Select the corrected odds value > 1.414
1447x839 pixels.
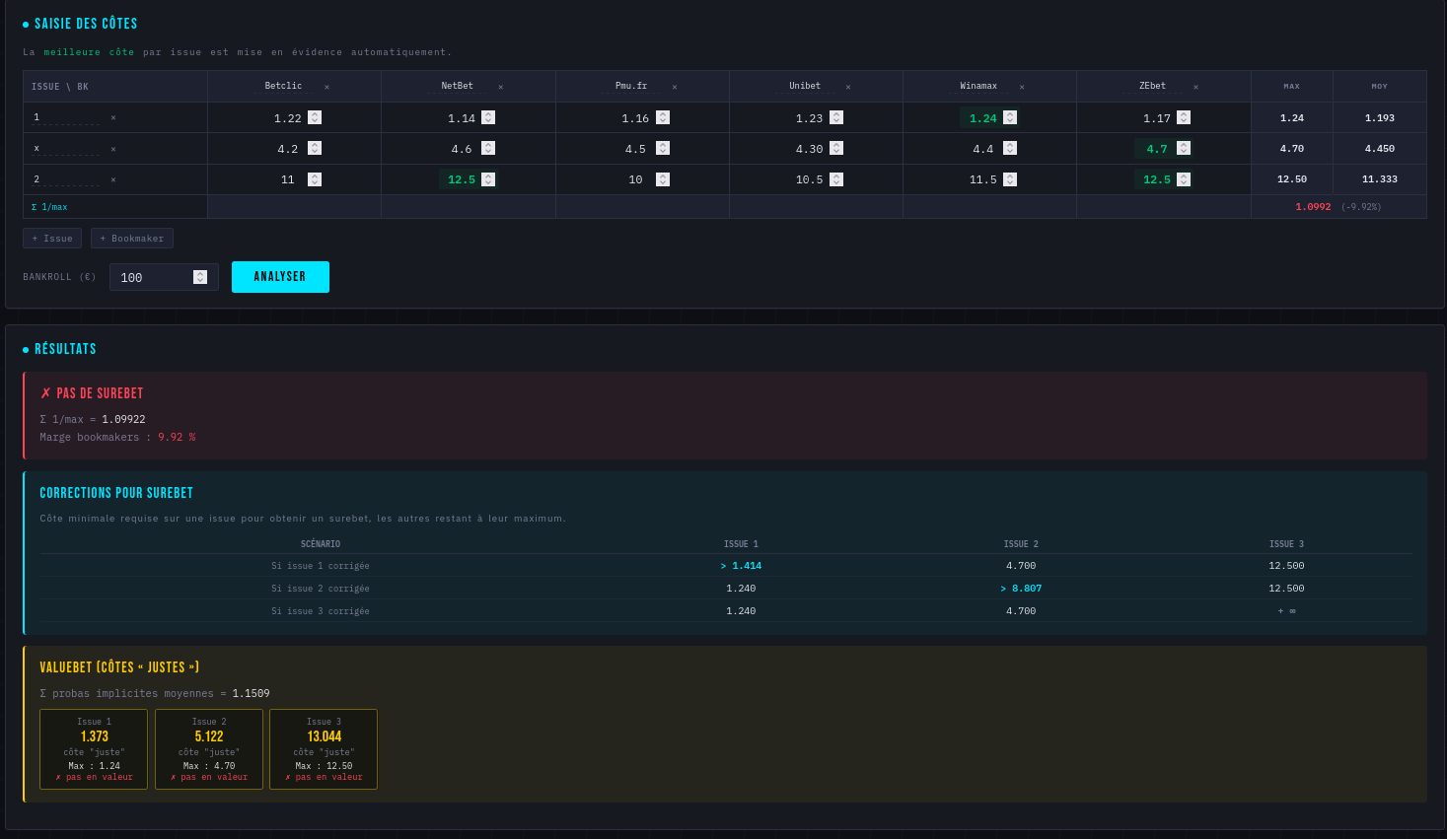[x=741, y=565]
